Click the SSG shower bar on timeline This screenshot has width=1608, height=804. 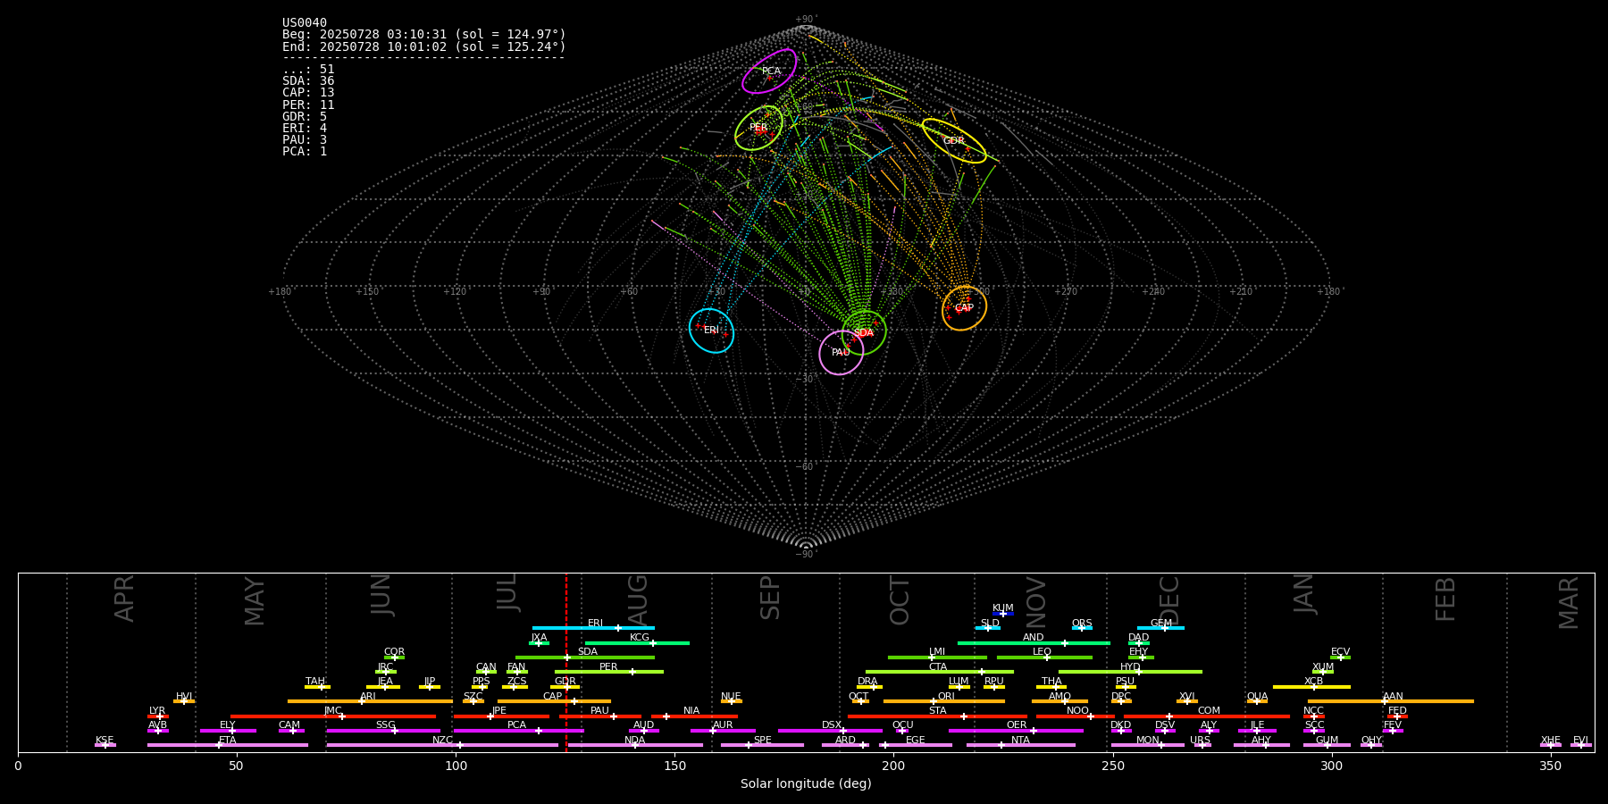click(x=383, y=731)
